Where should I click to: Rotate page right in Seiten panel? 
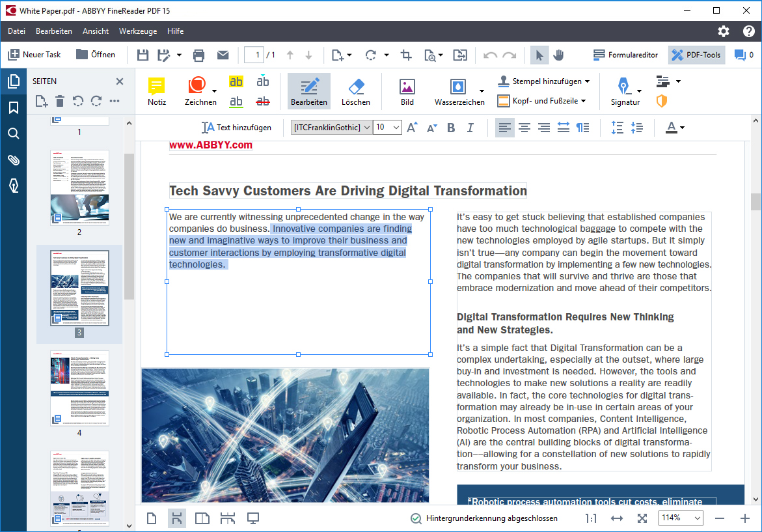[96, 101]
